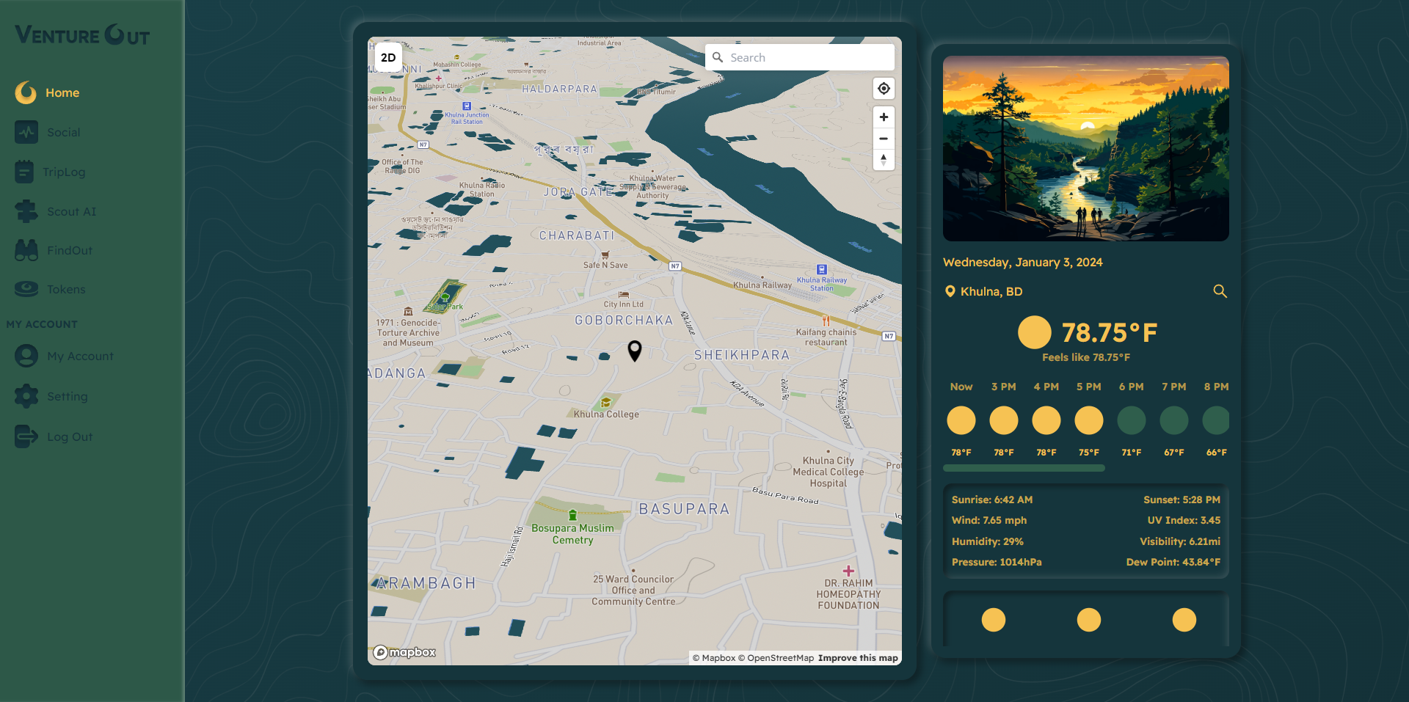
Task: Zoom in on the map
Action: [884, 117]
